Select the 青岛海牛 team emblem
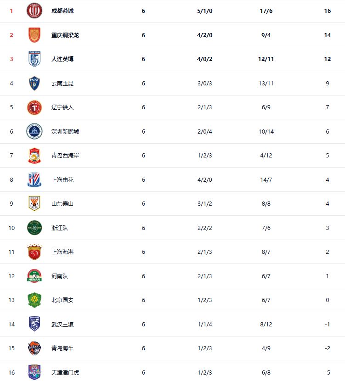 click(34, 348)
